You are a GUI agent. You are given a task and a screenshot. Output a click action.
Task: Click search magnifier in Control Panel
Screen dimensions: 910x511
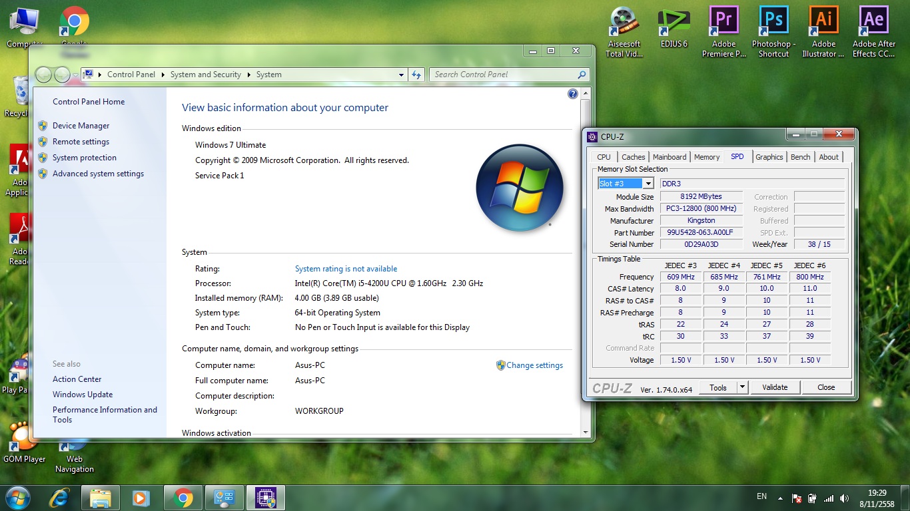pyautogui.click(x=582, y=75)
